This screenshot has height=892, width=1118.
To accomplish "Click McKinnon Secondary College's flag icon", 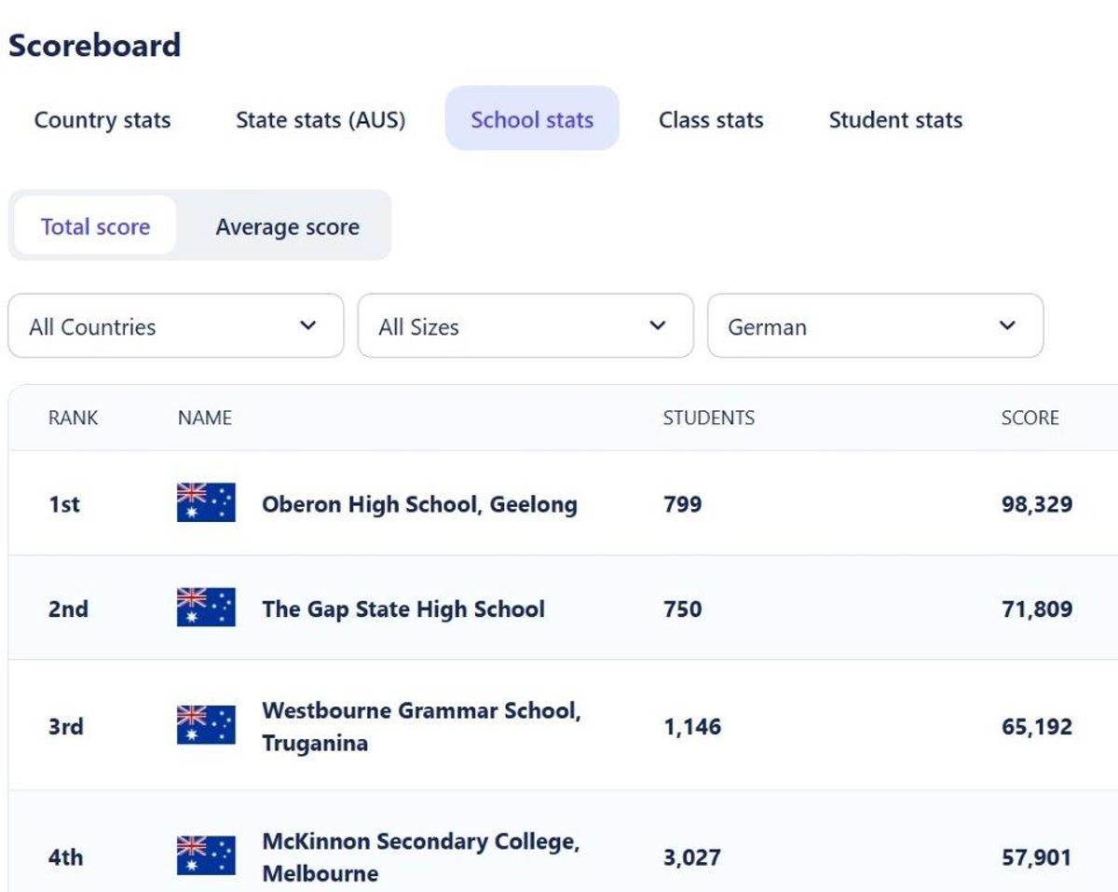I will [x=206, y=857].
